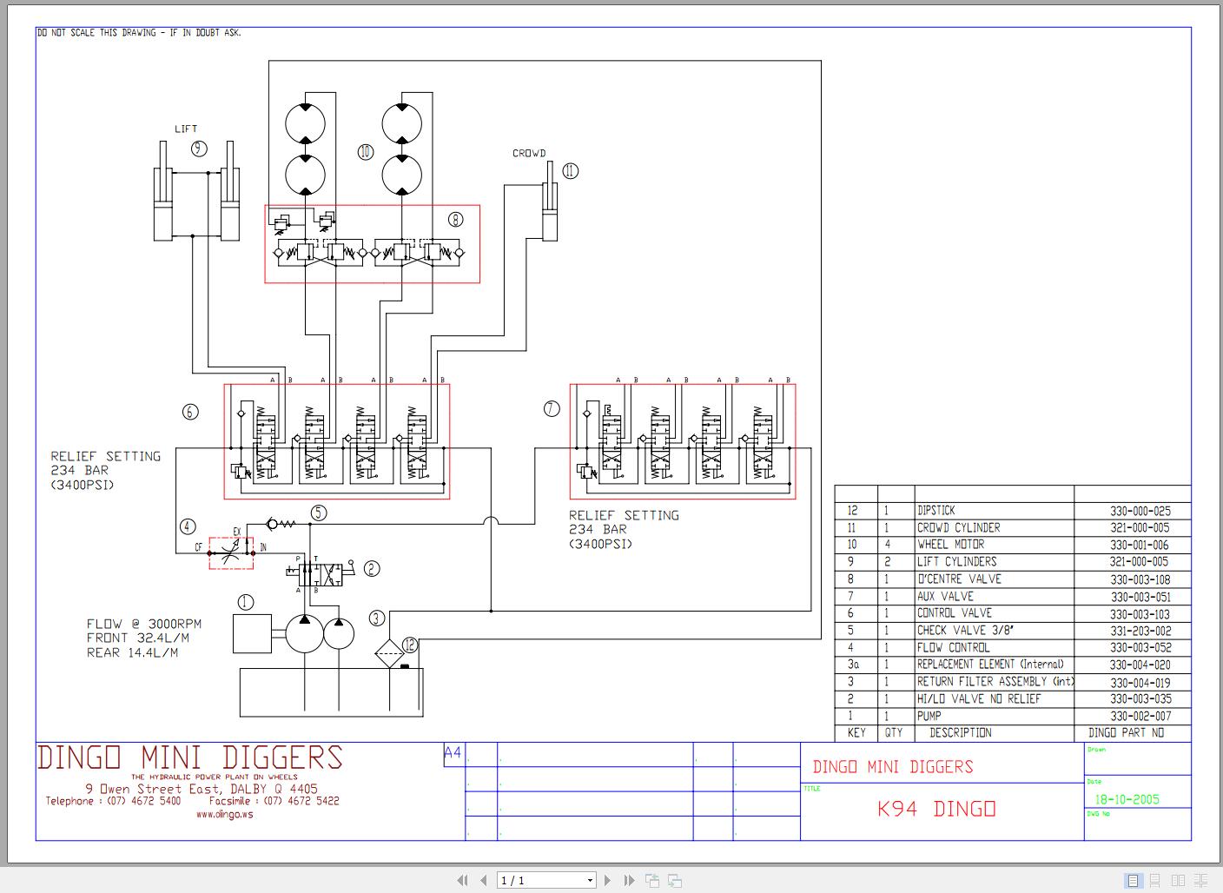
Task: Click the RETURN FILTER ASSEMBLY description
Action: (995, 682)
